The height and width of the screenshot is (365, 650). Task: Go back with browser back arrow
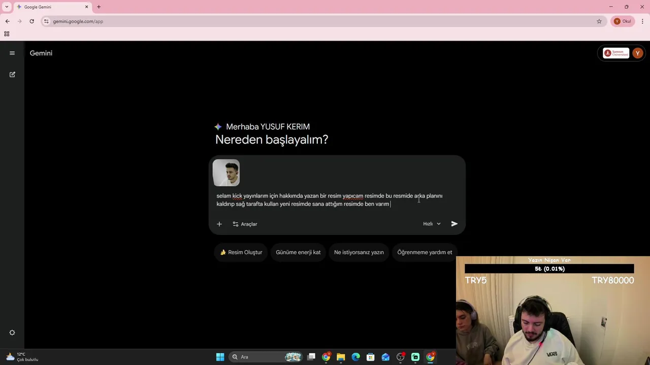click(x=7, y=21)
